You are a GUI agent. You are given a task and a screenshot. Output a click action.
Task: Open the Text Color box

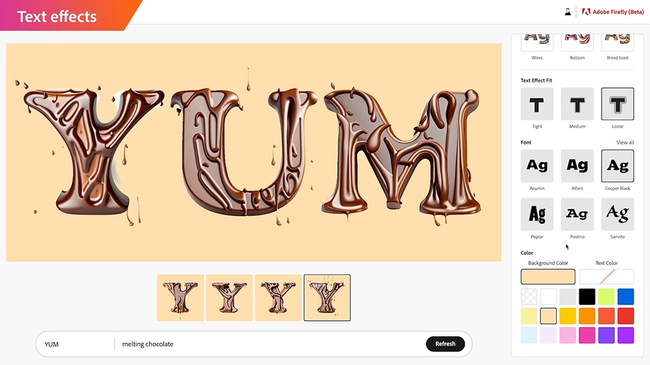[x=606, y=276]
